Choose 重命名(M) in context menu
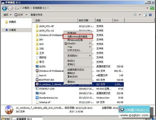 click(78, 77)
